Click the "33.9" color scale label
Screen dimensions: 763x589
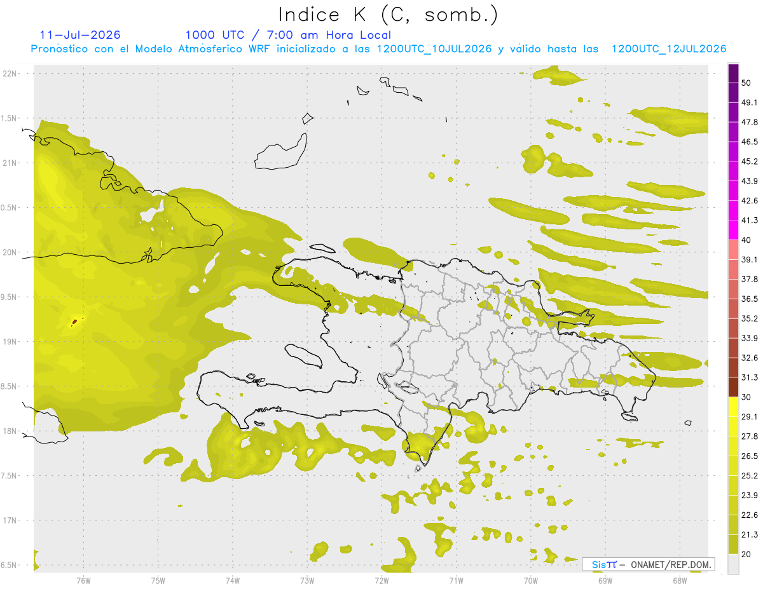pos(750,338)
